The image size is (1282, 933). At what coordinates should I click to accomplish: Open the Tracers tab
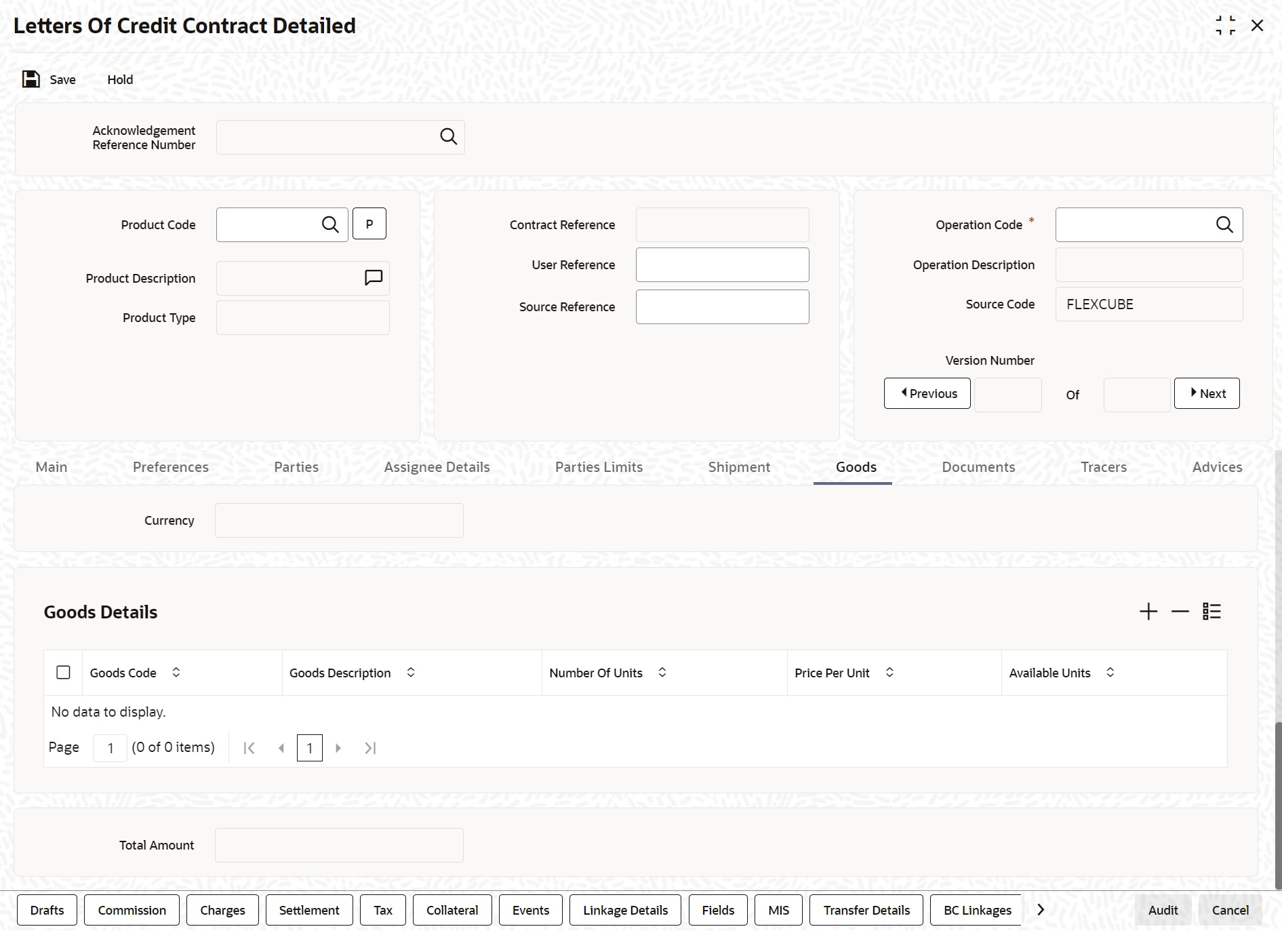1104,467
